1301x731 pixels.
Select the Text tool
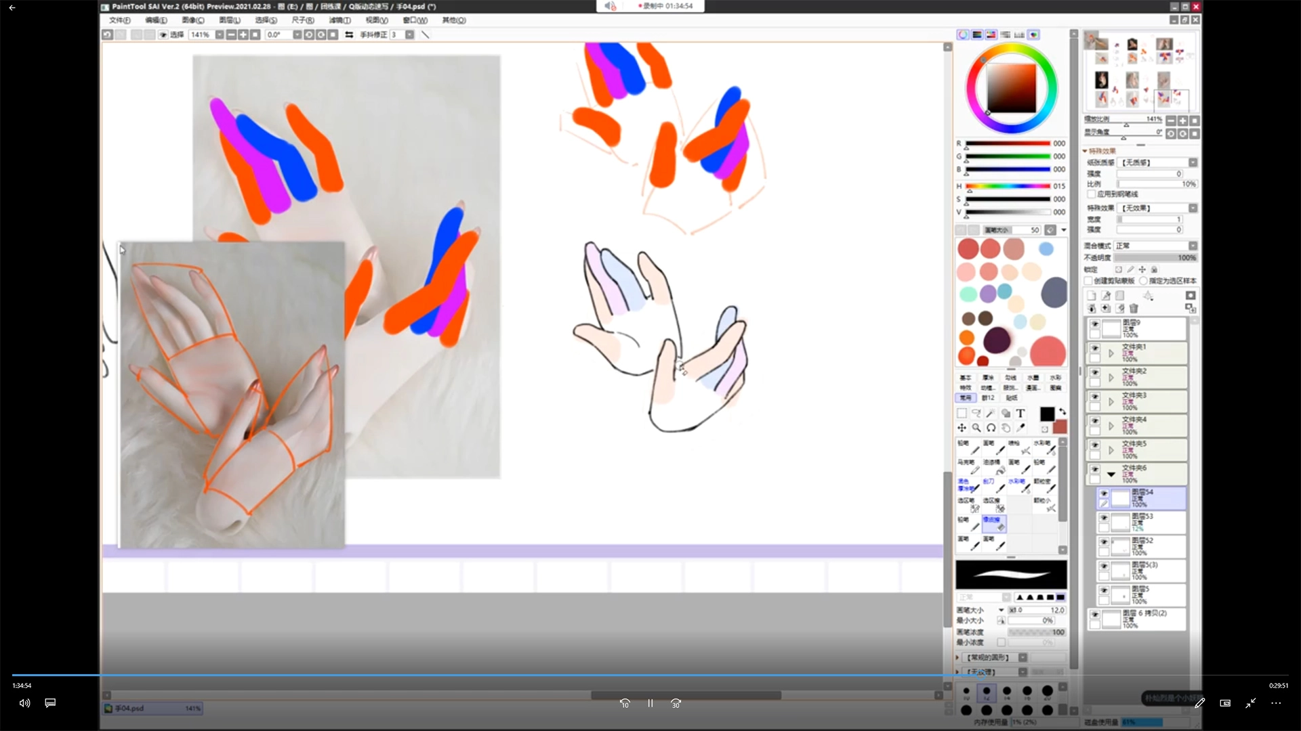[x=1020, y=414]
